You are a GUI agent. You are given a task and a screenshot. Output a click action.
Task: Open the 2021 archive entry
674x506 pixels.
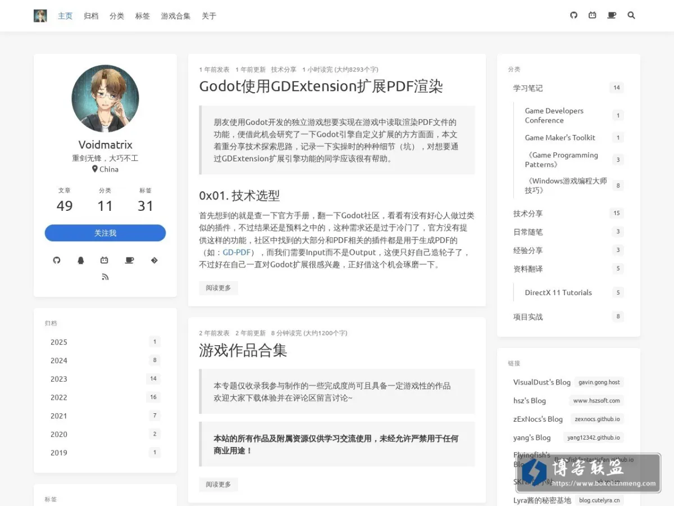click(105, 415)
